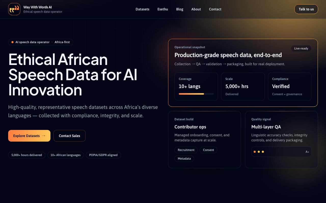The width and height of the screenshot is (326, 203).
Task: Click the three status dots in QA card
Action: pyautogui.click(x=259, y=152)
